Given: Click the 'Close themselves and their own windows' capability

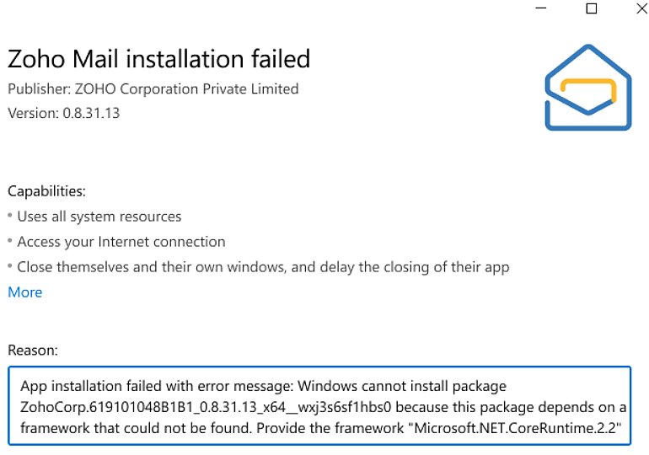Looking at the screenshot, I should click(263, 267).
